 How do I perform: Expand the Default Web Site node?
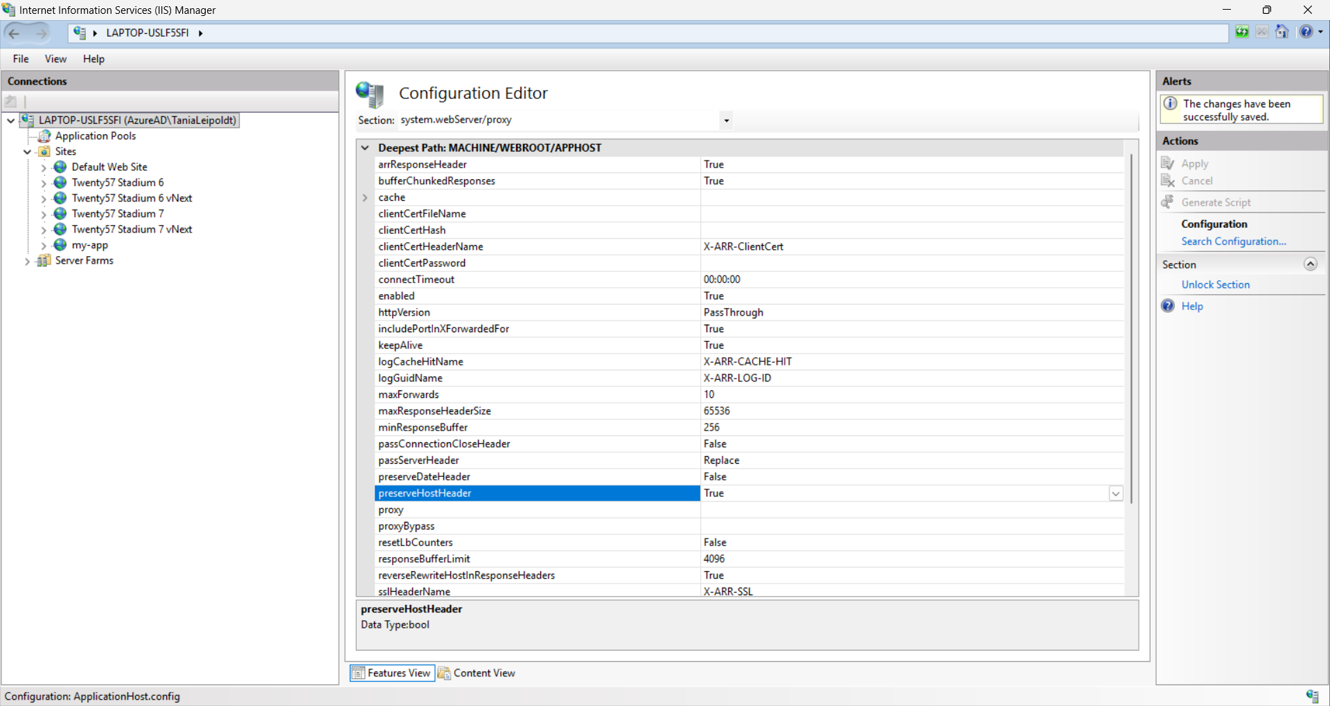point(44,168)
